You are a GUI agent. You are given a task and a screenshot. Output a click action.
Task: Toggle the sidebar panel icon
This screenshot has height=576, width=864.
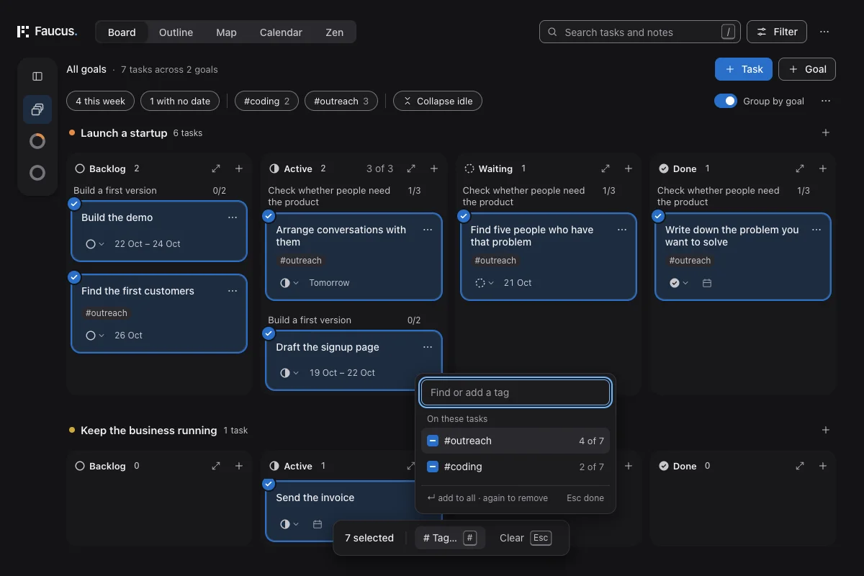pyautogui.click(x=37, y=76)
